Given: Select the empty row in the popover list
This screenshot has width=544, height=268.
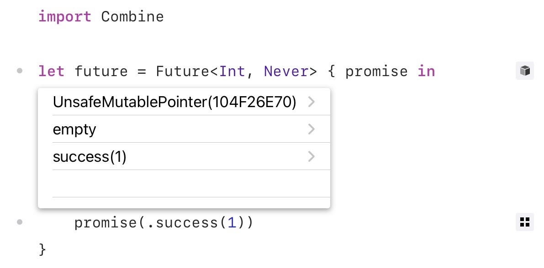Looking at the screenshot, I should tap(74, 129).
